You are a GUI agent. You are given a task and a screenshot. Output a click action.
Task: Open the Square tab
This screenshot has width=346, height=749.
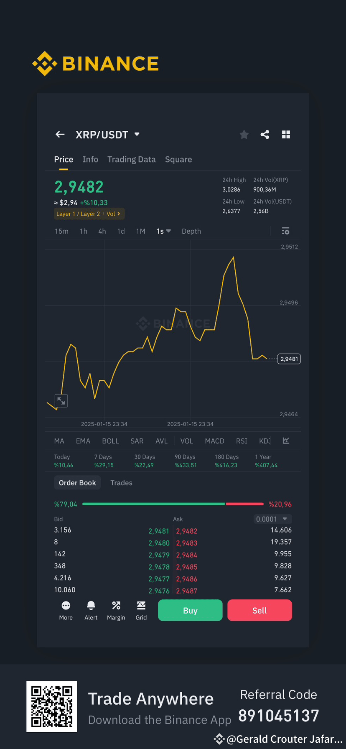point(178,159)
